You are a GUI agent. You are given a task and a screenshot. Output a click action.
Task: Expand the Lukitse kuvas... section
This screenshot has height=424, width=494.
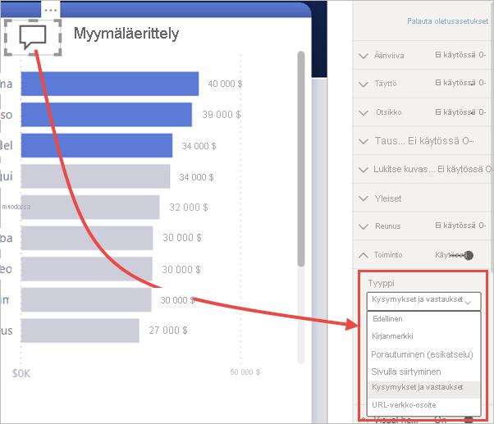tap(364, 170)
